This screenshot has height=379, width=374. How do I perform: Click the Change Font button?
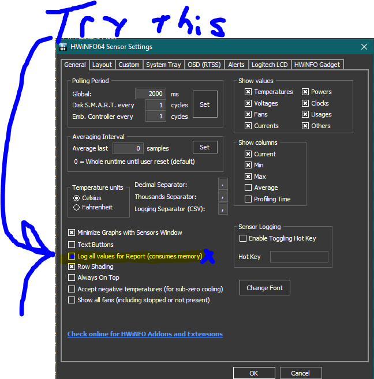pyautogui.click(x=265, y=288)
